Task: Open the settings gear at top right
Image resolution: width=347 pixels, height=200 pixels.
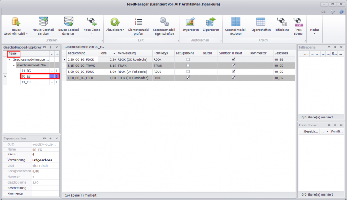Action: [332, 12]
